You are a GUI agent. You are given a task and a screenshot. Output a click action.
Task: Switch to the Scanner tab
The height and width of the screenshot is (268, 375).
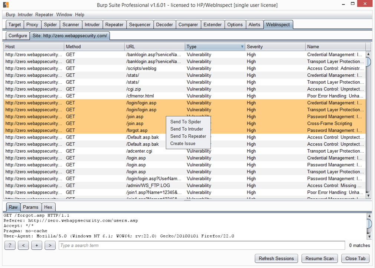pyautogui.click(x=71, y=25)
